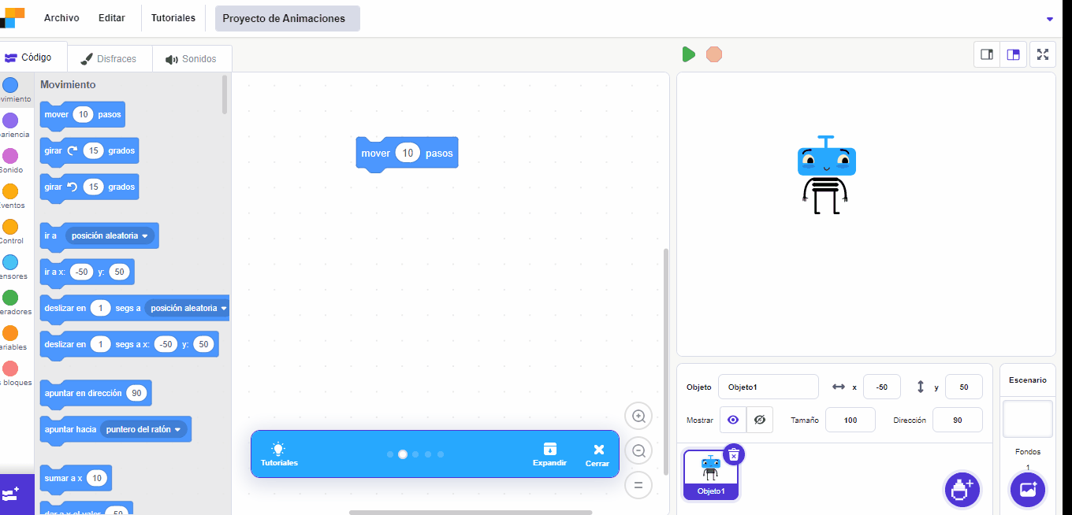Click the block palette vertical scrollbar

coord(225,94)
